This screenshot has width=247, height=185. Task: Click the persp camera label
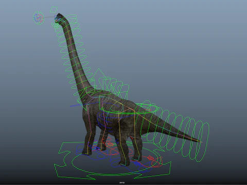pyautogui.click(x=122, y=183)
